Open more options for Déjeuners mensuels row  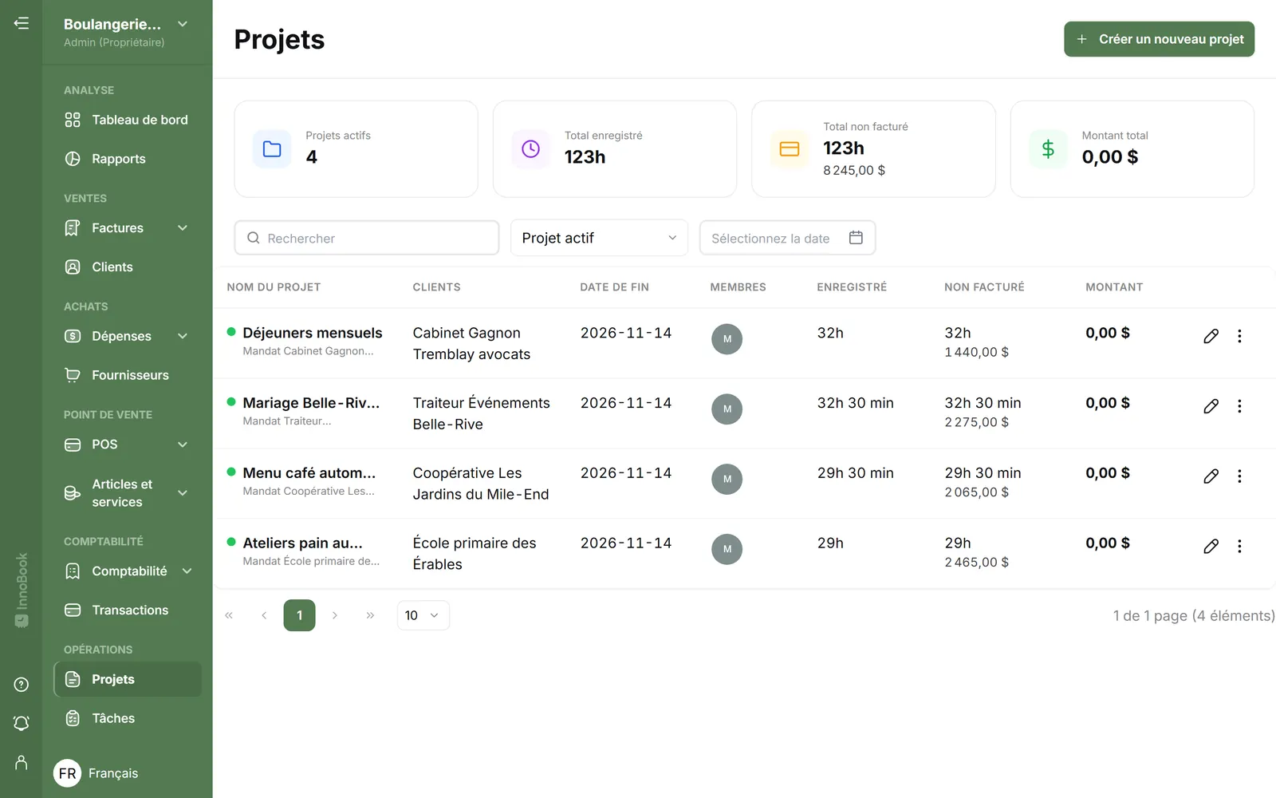click(1239, 336)
